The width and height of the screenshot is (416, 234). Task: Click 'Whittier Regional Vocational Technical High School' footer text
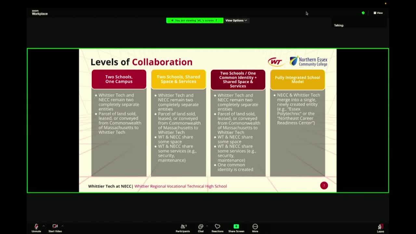point(181,186)
